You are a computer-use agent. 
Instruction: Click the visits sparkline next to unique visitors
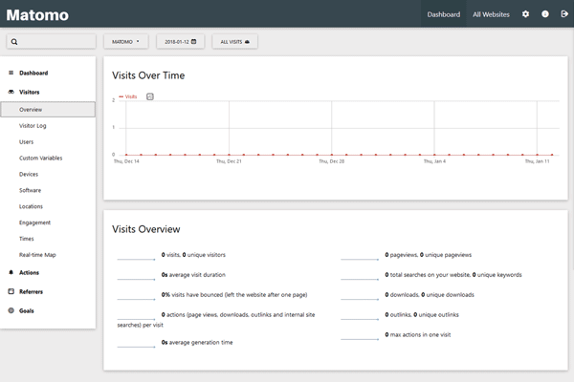pos(136,256)
